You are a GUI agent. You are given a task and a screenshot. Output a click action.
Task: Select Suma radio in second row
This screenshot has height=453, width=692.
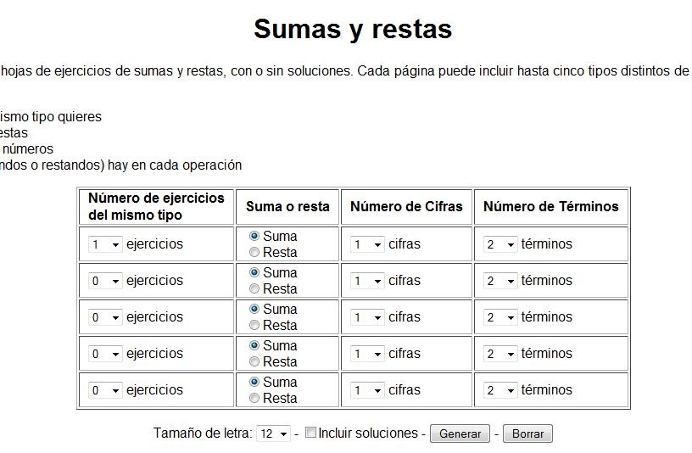(254, 272)
